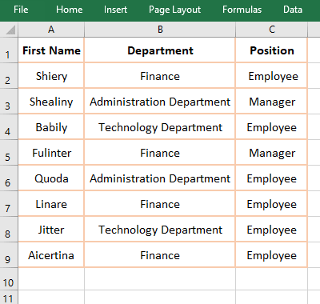Switch to the Home ribbon tab
The width and height of the screenshot is (320, 304).
pos(69,10)
